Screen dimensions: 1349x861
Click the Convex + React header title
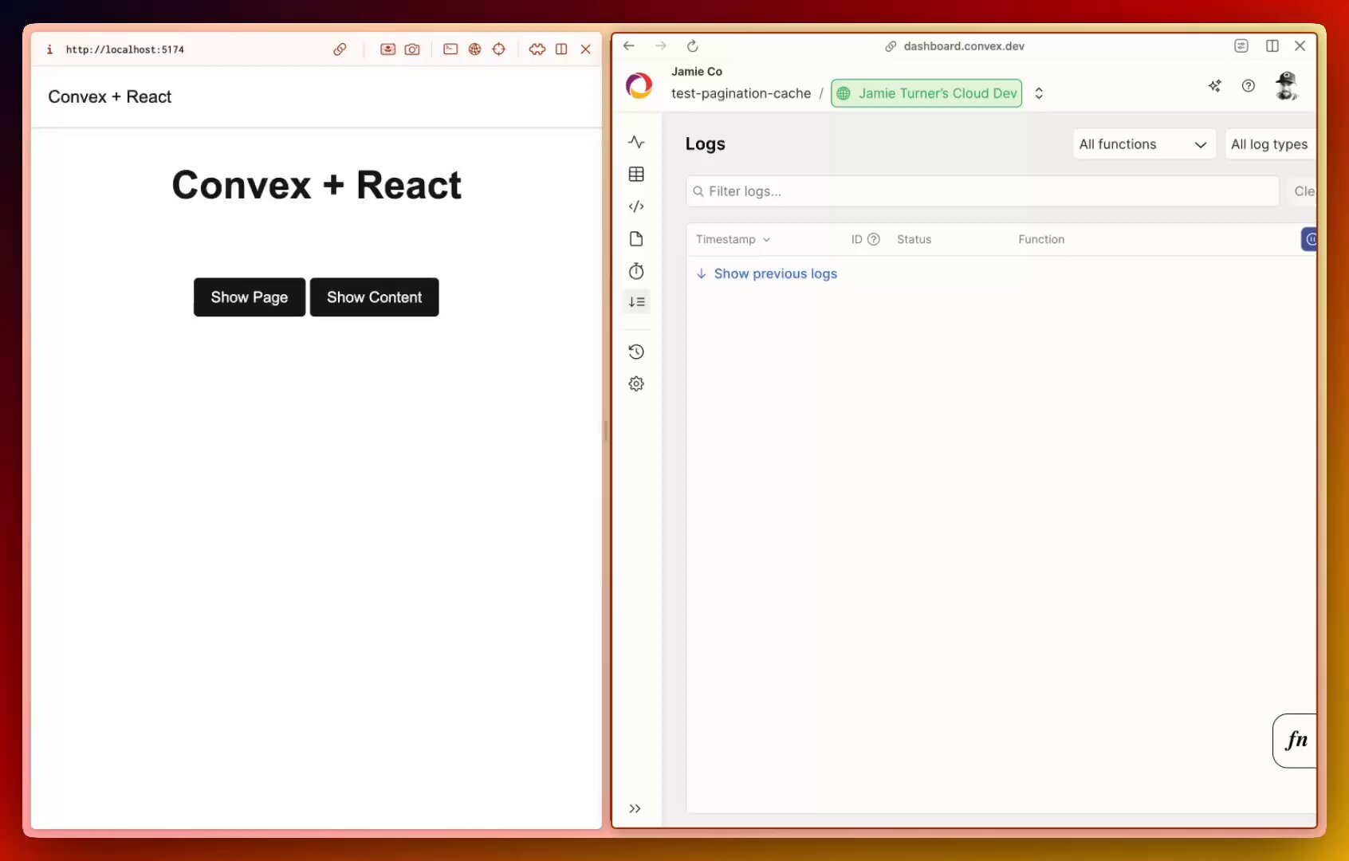tap(109, 96)
